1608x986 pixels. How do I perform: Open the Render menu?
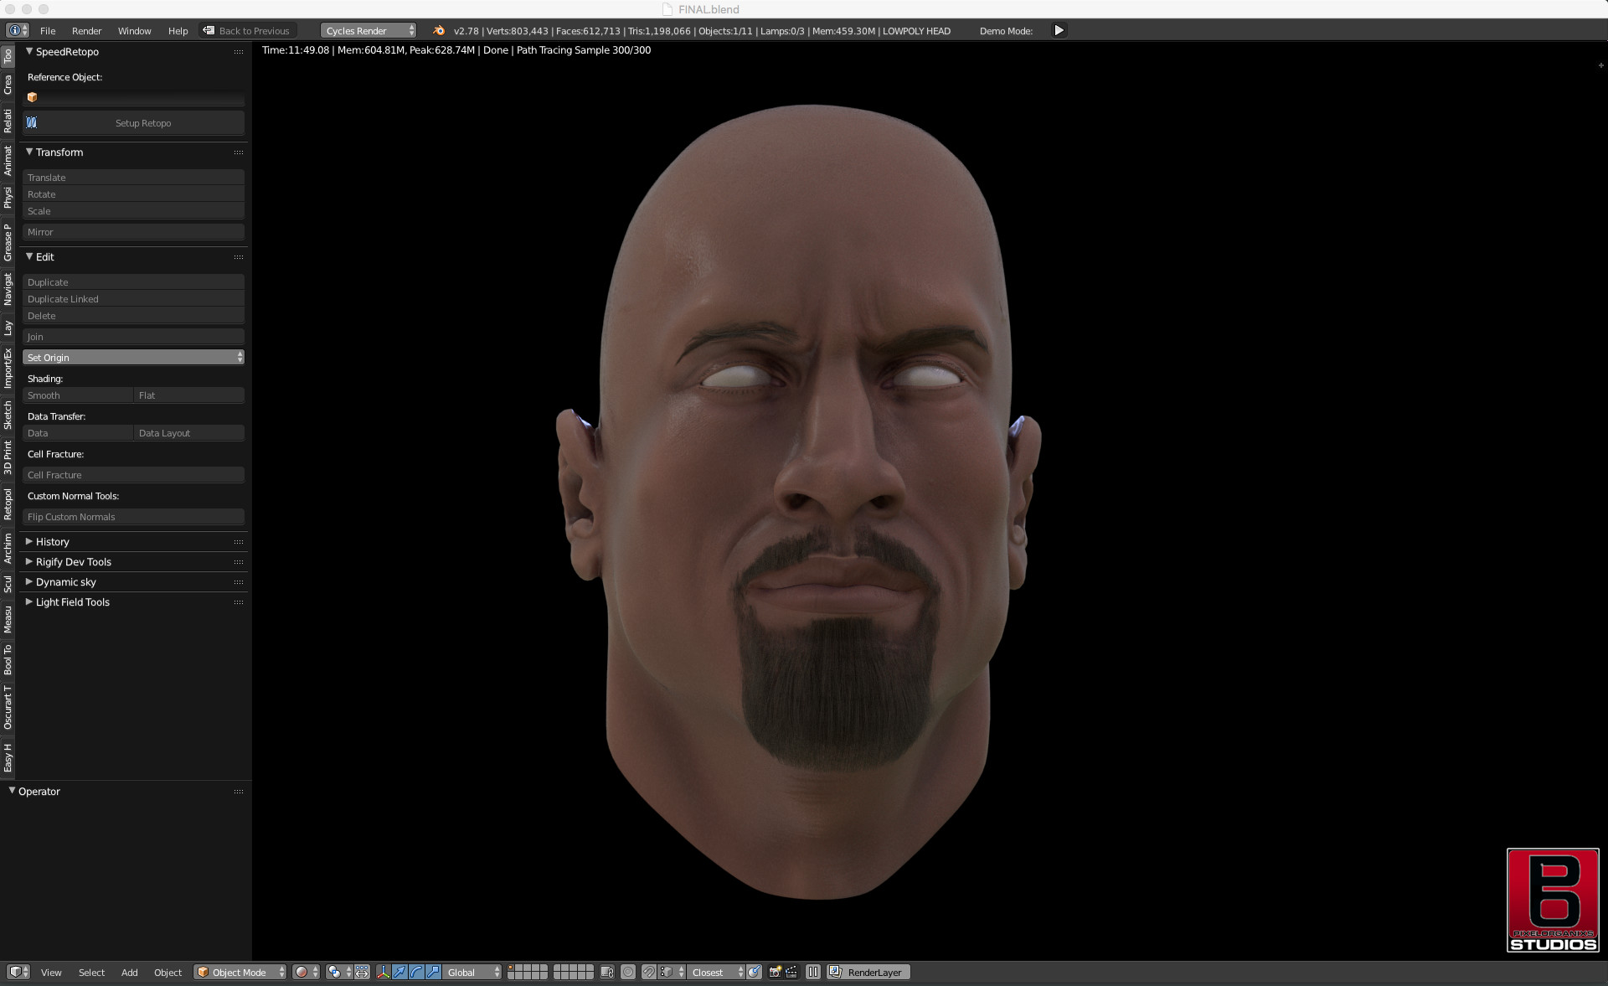(x=86, y=31)
